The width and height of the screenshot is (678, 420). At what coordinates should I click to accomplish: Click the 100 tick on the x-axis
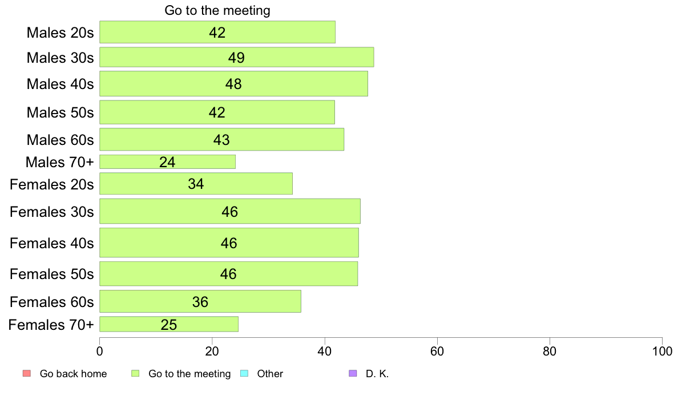point(662,351)
